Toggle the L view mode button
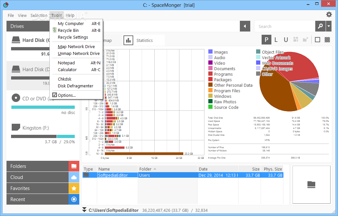This screenshot has width=338, height=216. pos(276,40)
